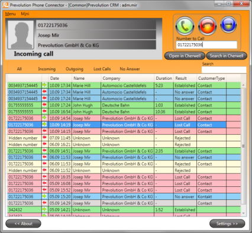This screenshot has height=233, width=252.
Task: Select Kontakt customer type cell
Action: pos(205,196)
